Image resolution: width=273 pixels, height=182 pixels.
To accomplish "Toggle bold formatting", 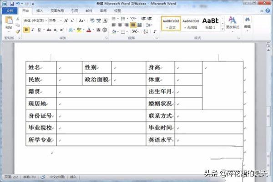I will [26, 30].
